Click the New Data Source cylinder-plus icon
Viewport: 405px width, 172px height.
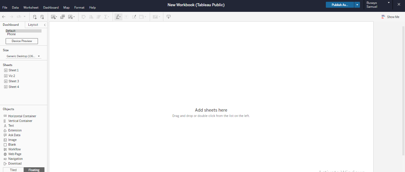click(35, 17)
